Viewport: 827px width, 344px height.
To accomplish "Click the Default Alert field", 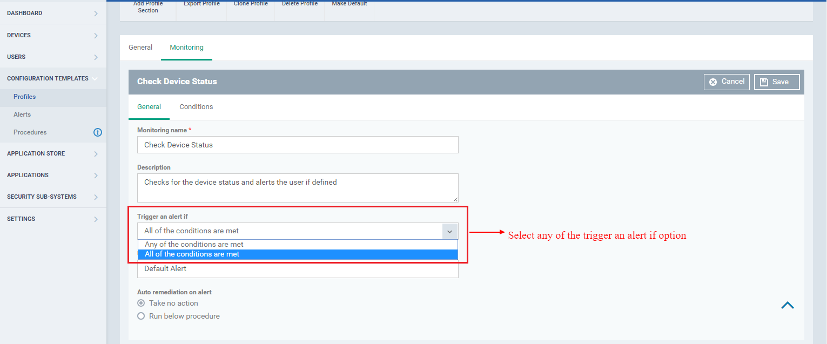I will click(x=298, y=269).
